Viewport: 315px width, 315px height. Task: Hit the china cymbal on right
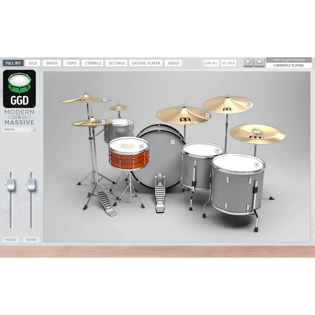pos(258,133)
